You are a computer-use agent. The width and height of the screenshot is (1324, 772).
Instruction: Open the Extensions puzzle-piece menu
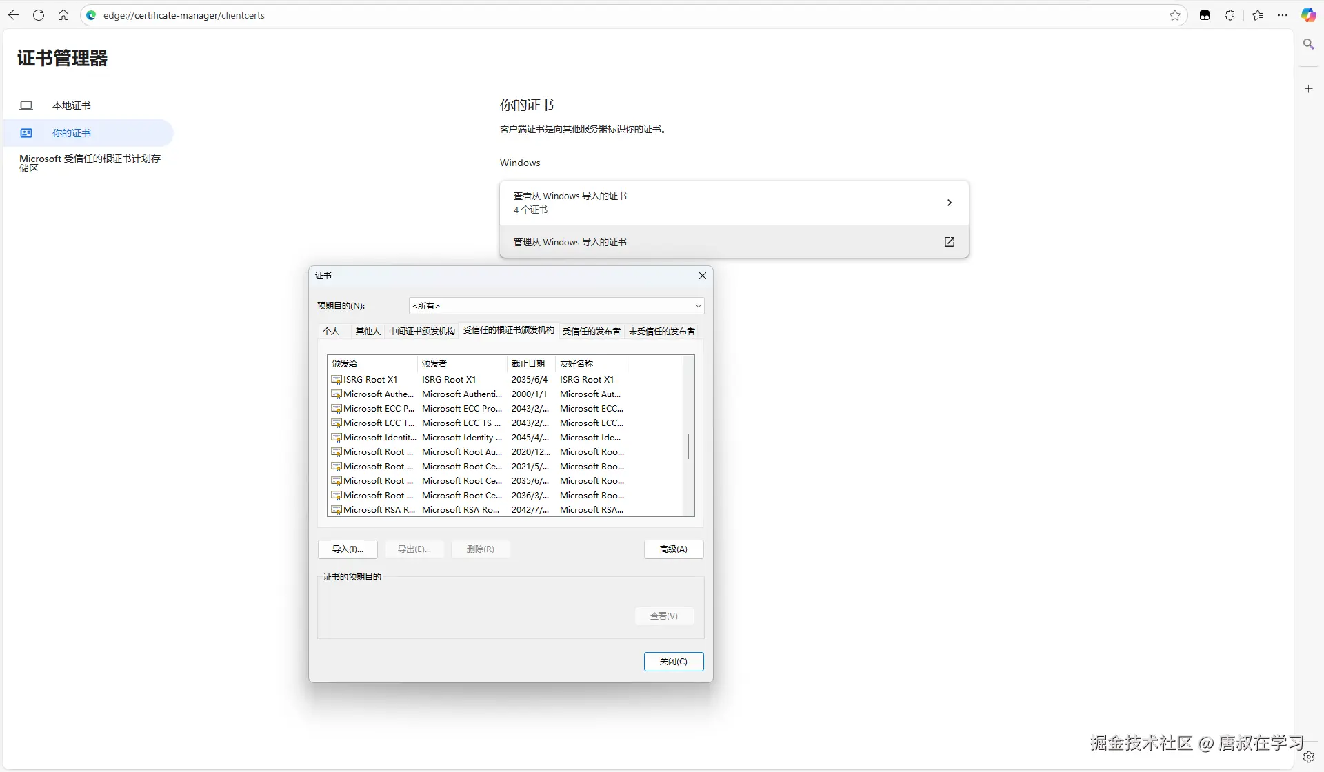point(1230,15)
